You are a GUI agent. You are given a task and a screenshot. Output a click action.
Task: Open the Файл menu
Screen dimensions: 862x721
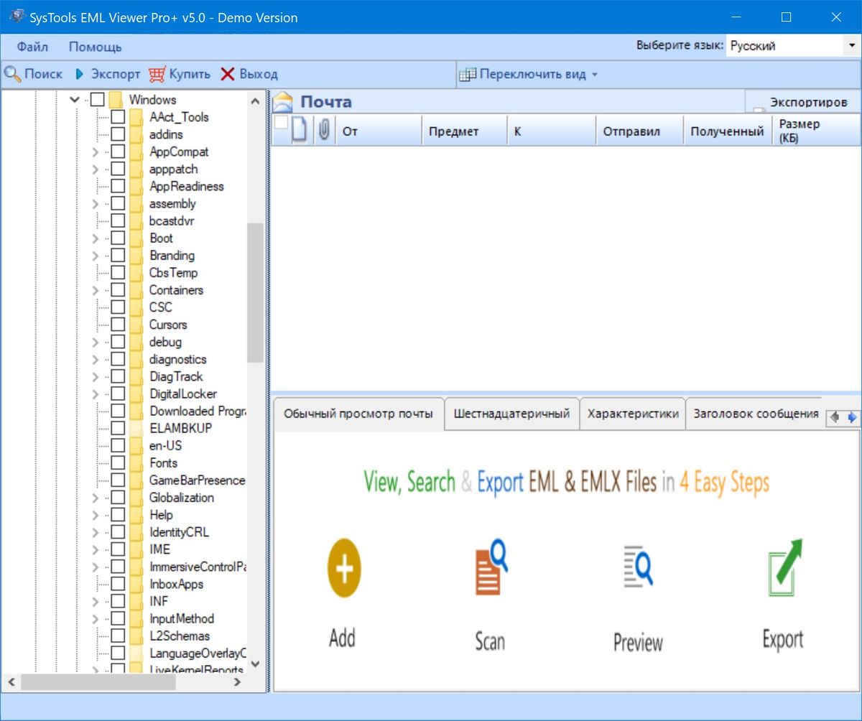coord(33,46)
